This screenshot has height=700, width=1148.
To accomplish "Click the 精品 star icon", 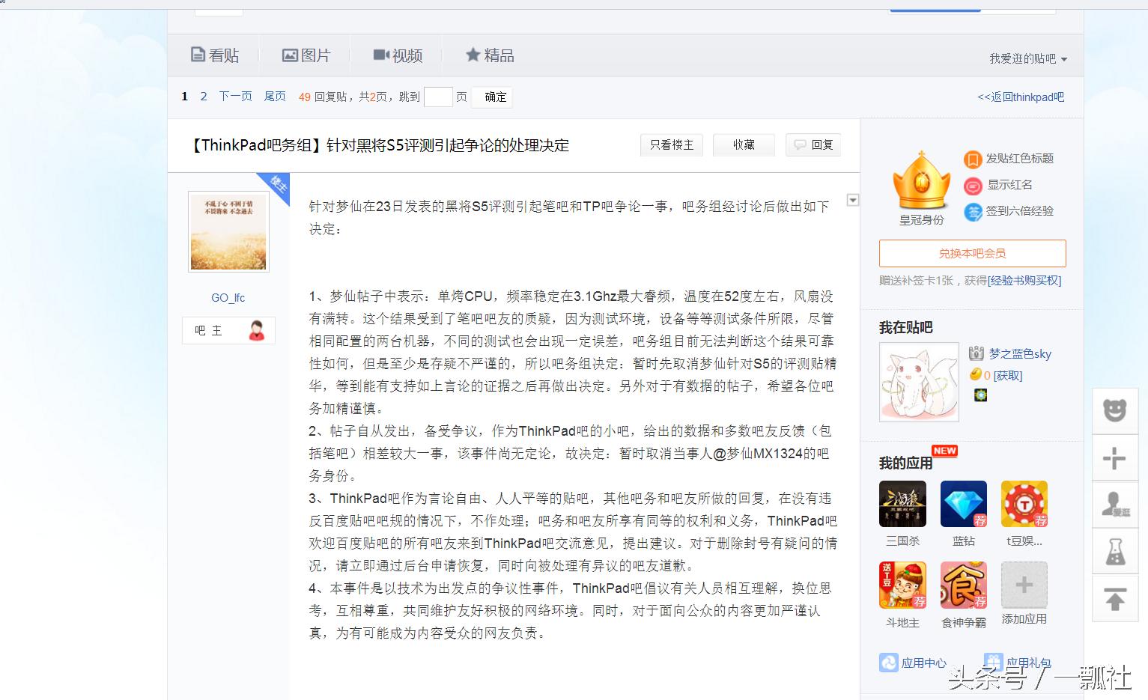I will click(473, 55).
